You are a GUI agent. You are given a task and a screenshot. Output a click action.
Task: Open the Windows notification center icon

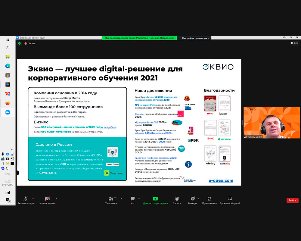[x=8, y=200]
